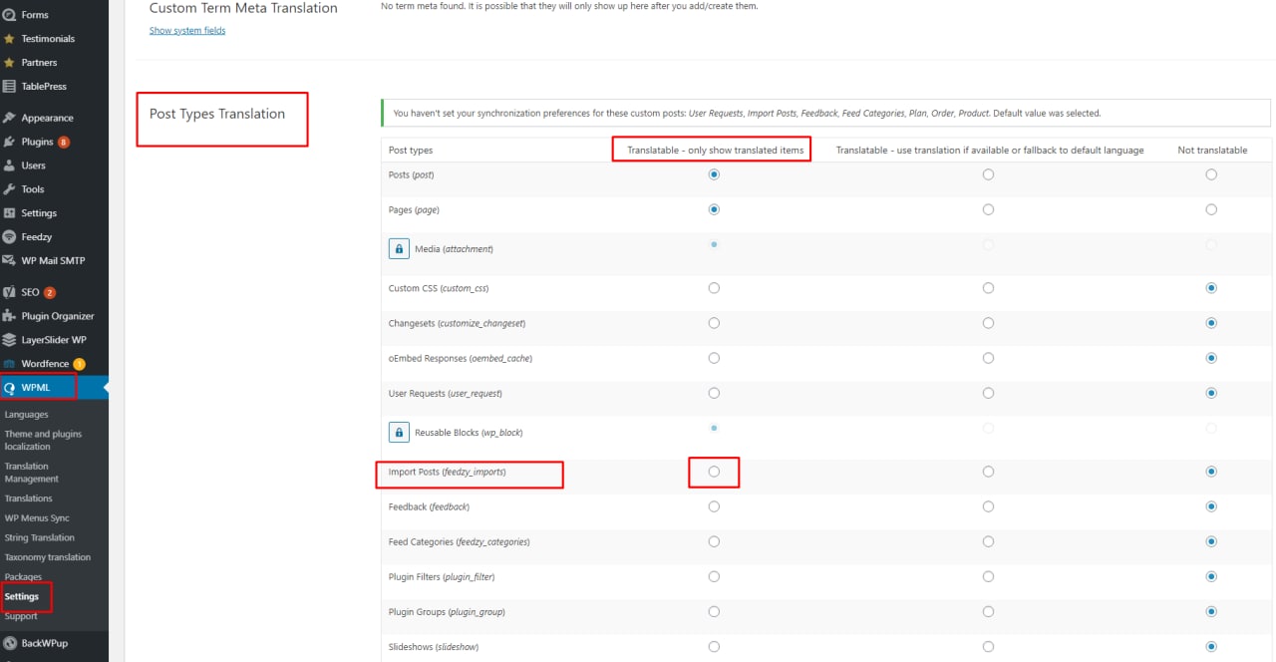Click the 'Slideshows (slideshow)' row label
This screenshot has width=1276, height=662.
(434, 647)
